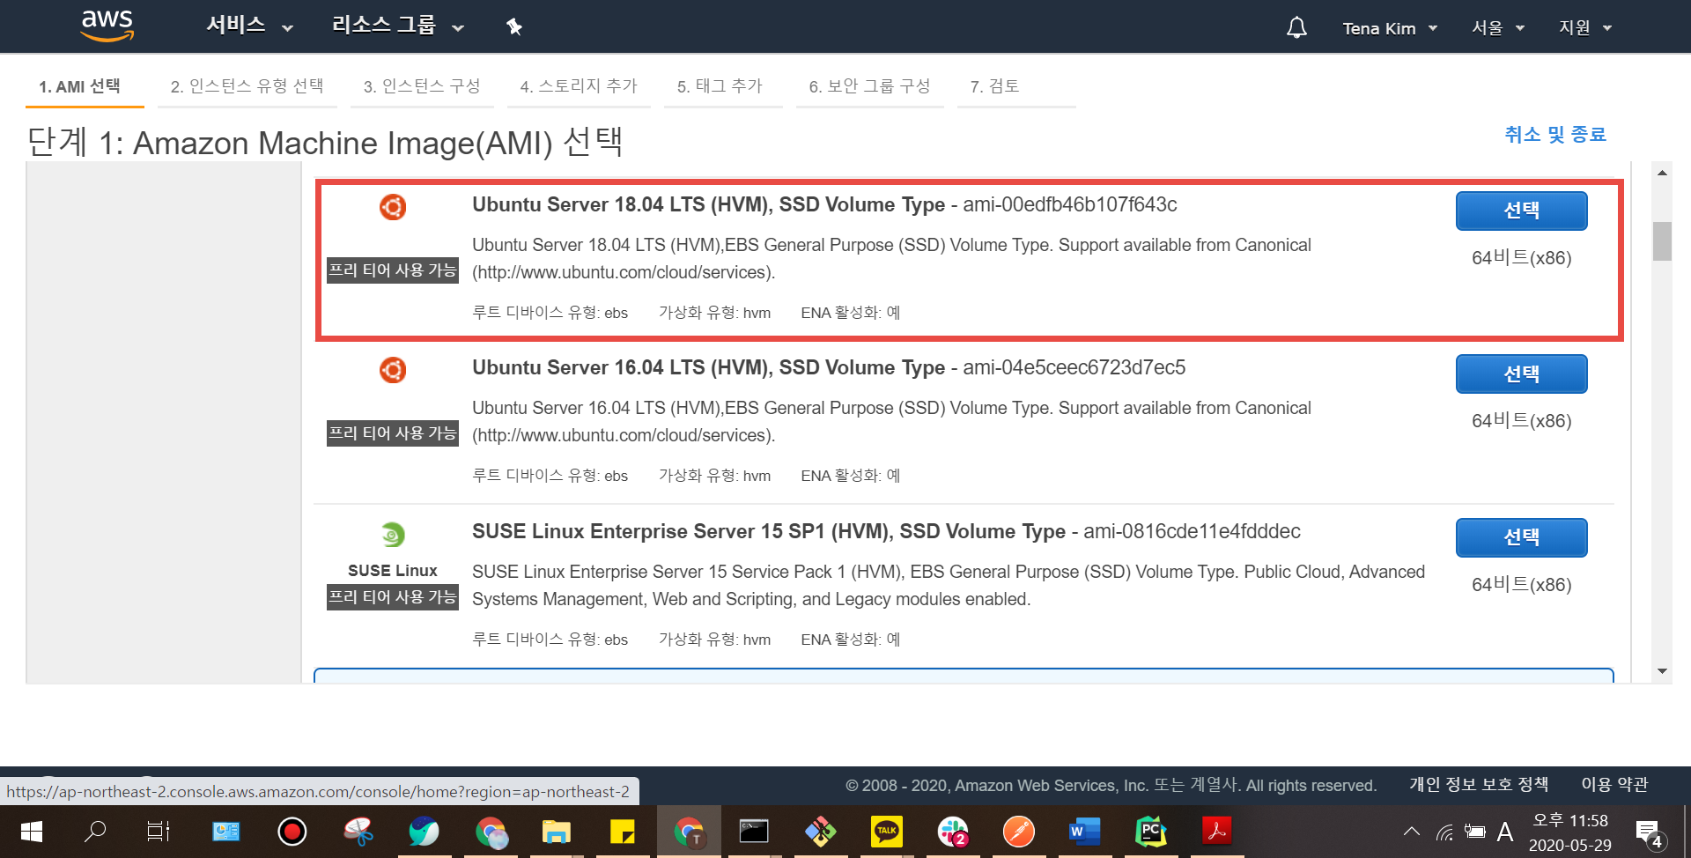Click the AWS logo home icon
This screenshot has width=1691, height=858.
(x=107, y=26)
